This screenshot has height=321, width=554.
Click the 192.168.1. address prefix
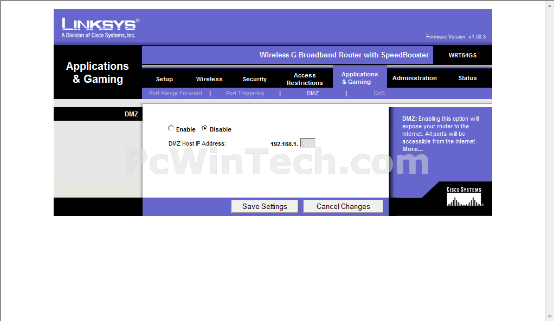pos(285,144)
